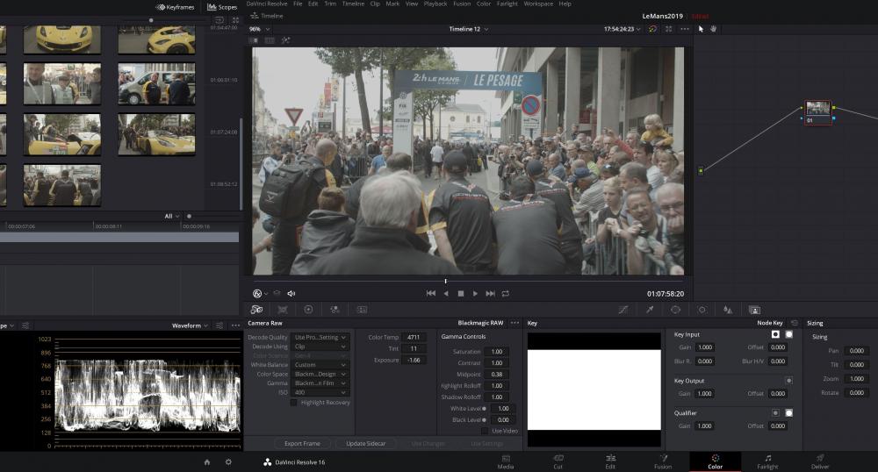Open the Motion Effects palette icon

pyautogui.click(x=362, y=310)
